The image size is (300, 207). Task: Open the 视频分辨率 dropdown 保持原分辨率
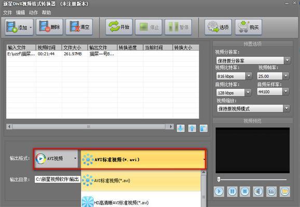pyautogui.click(x=253, y=61)
